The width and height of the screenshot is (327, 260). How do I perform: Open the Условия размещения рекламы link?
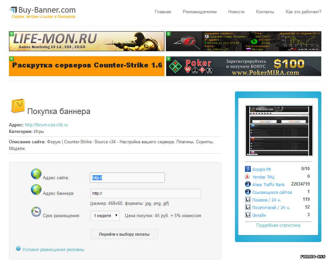pyautogui.click(x=54, y=250)
